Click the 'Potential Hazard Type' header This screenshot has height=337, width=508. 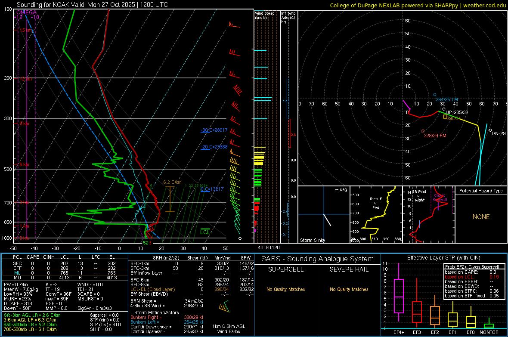[x=481, y=191]
